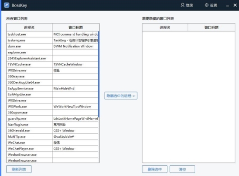
Task: Select the WXWork.exe process
Action: pyautogui.click(x=52, y=107)
